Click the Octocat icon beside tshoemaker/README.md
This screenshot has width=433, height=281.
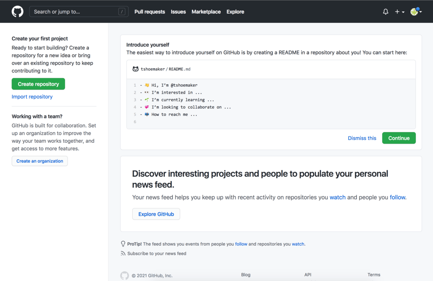(x=135, y=69)
